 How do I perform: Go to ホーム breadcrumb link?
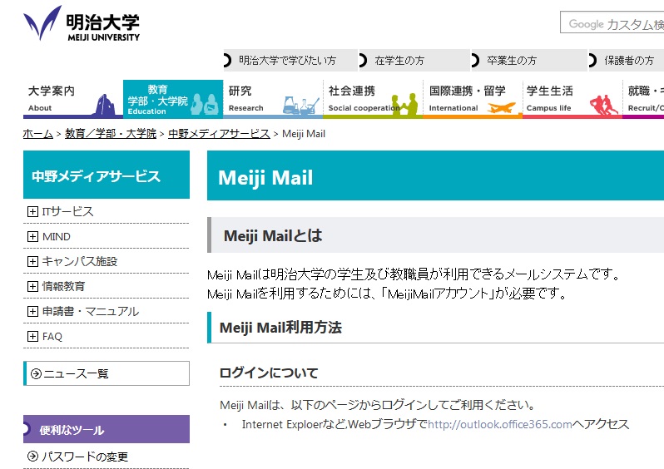(x=38, y=134)
